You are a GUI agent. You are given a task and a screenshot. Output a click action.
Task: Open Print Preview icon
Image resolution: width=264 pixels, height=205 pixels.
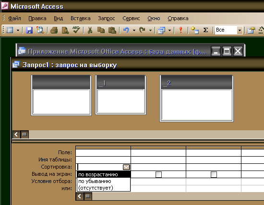[x=65, y=30]
